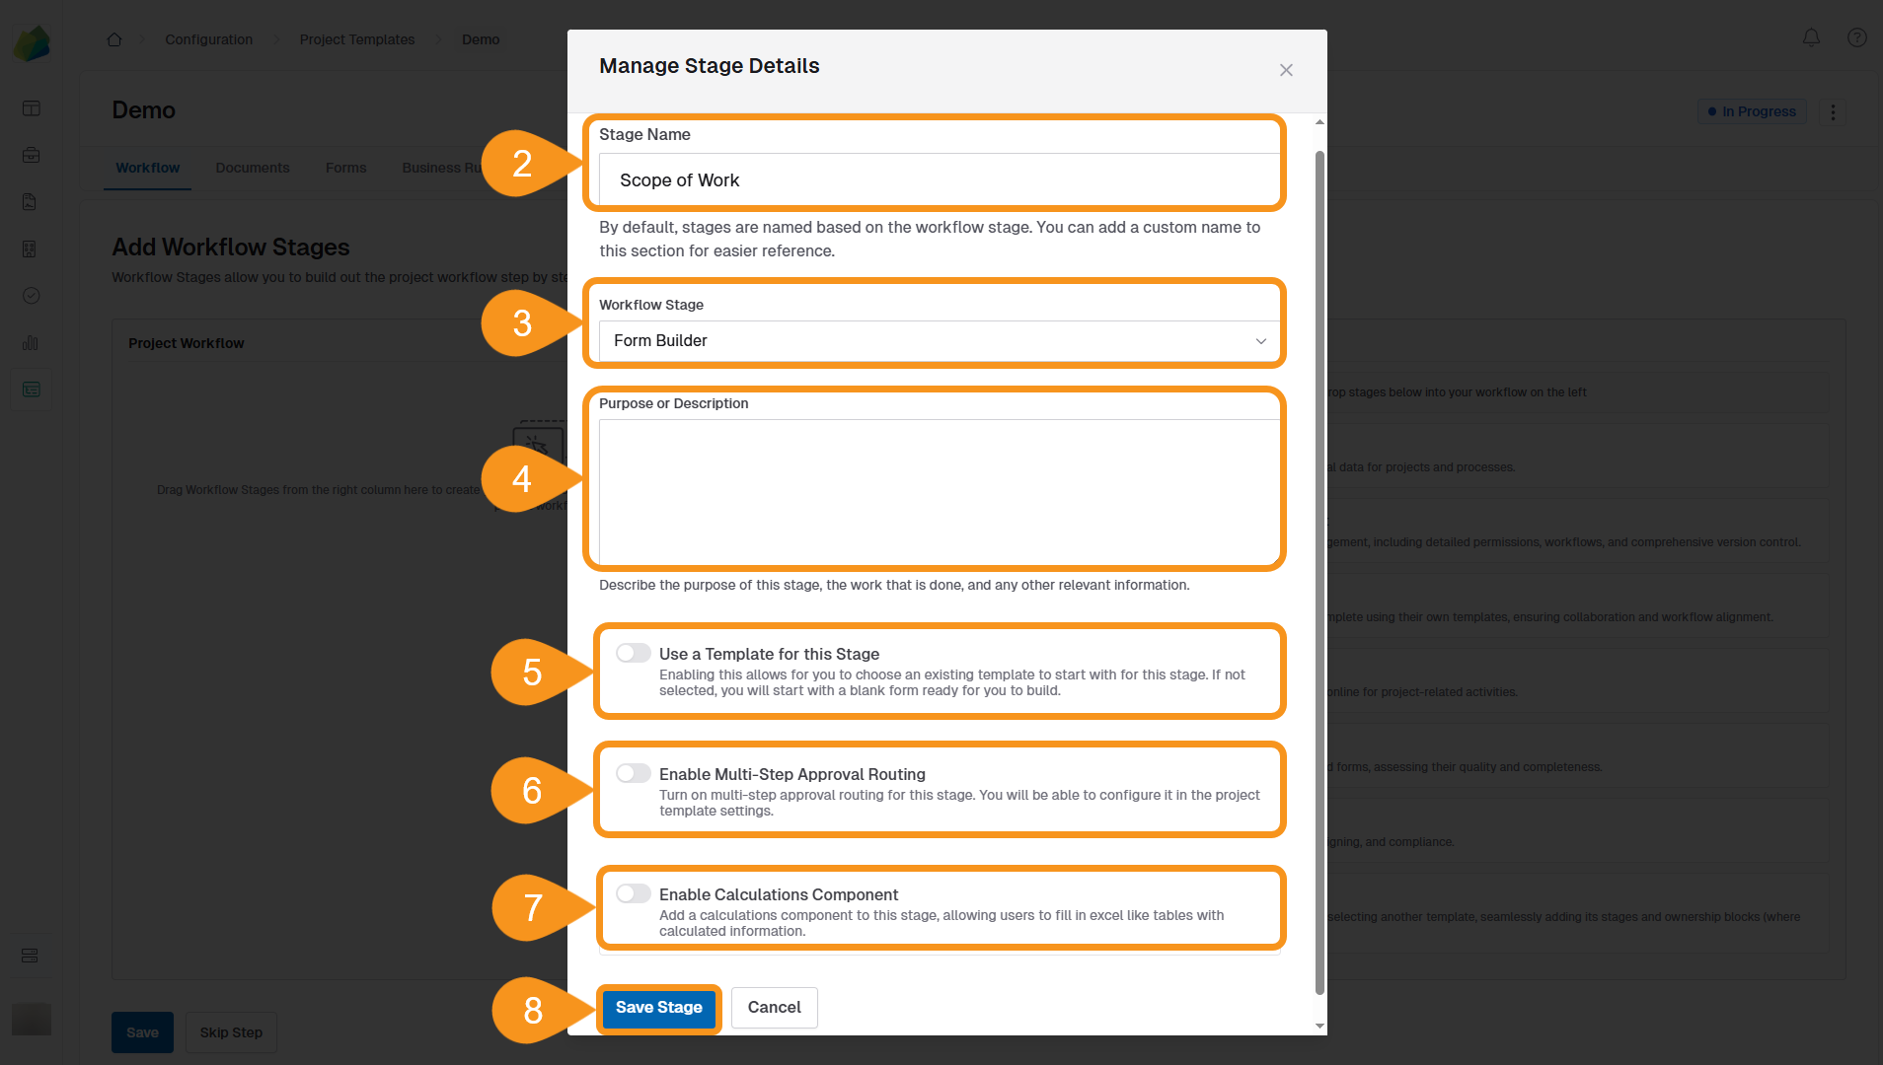Select the briefcase icon in the sidebar

pyautogui.click(x=31, y=155)
